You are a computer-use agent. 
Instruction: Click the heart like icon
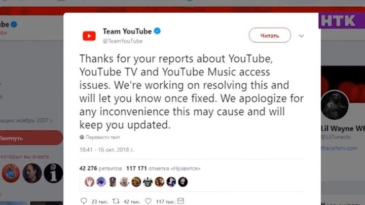148,201
